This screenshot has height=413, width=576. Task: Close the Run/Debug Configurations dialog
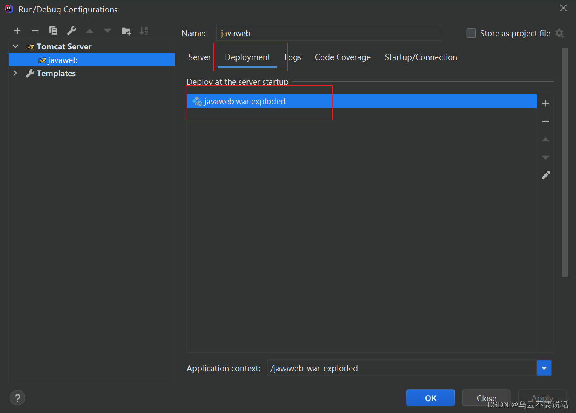(x=563, y=8)
